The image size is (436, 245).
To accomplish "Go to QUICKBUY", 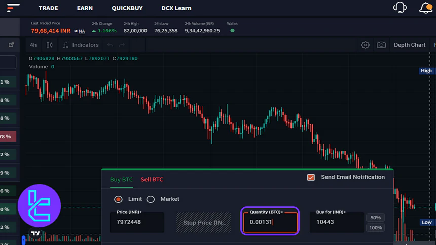I will click(x=127, y=8).
